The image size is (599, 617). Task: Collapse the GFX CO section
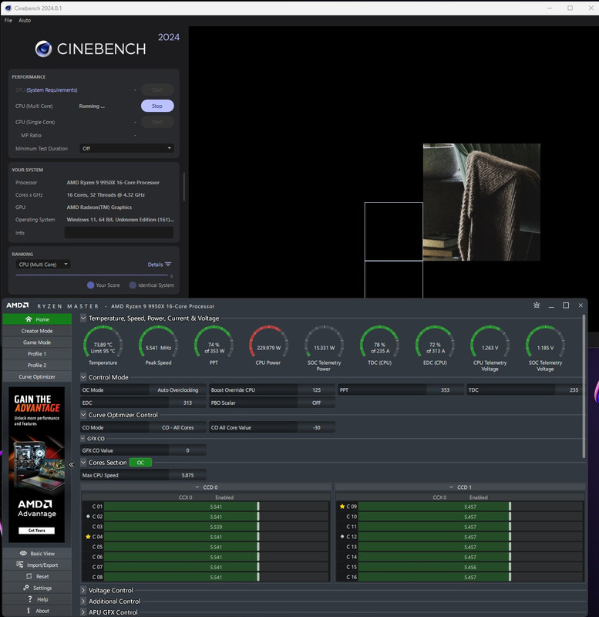83,438
